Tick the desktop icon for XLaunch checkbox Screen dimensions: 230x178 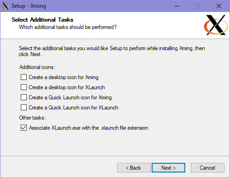click(24, 87)
